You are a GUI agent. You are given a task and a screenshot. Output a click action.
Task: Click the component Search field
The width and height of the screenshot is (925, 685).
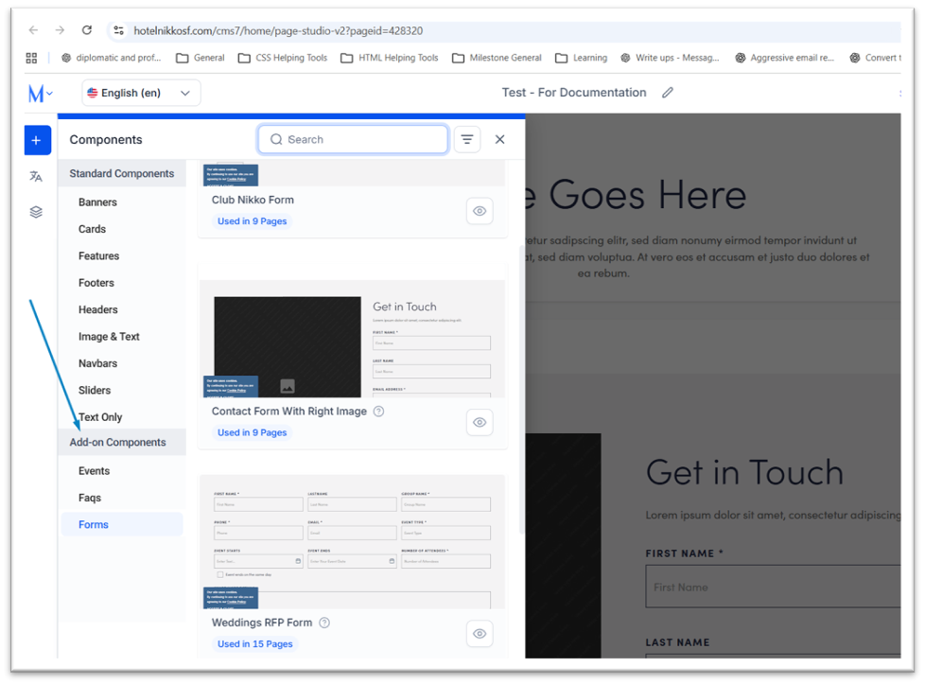(353, 139)
